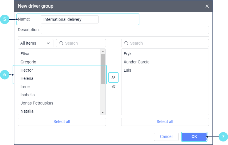Viewport: 228px width, 145px height.
Task: Click the add-to-group double right arrow
Action: click(113, 77)
